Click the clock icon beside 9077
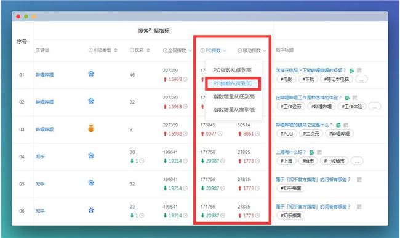Screen dimensions: 400x238 [220, 134]
